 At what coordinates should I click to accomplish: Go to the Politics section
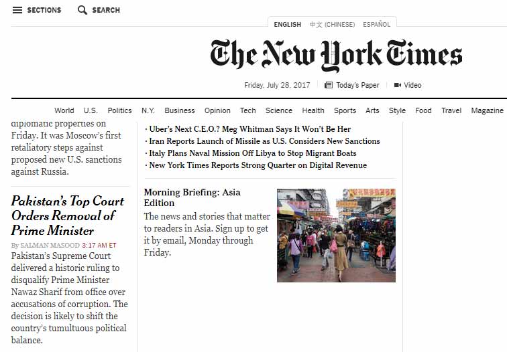[119, 110]
